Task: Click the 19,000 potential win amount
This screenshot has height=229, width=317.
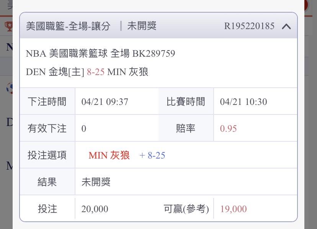Action: pos(233,209)
